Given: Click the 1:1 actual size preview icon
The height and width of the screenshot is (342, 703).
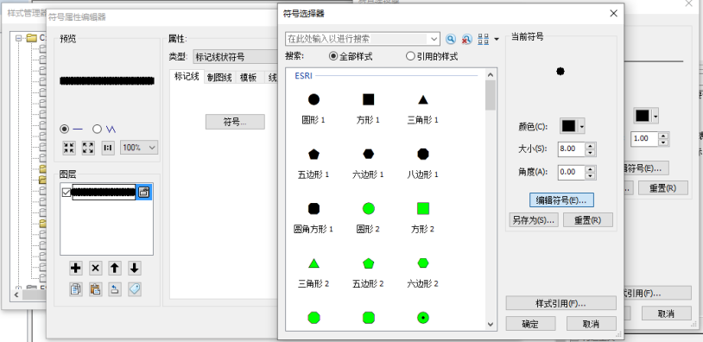Looking at the screenshot, I should 108,148.
